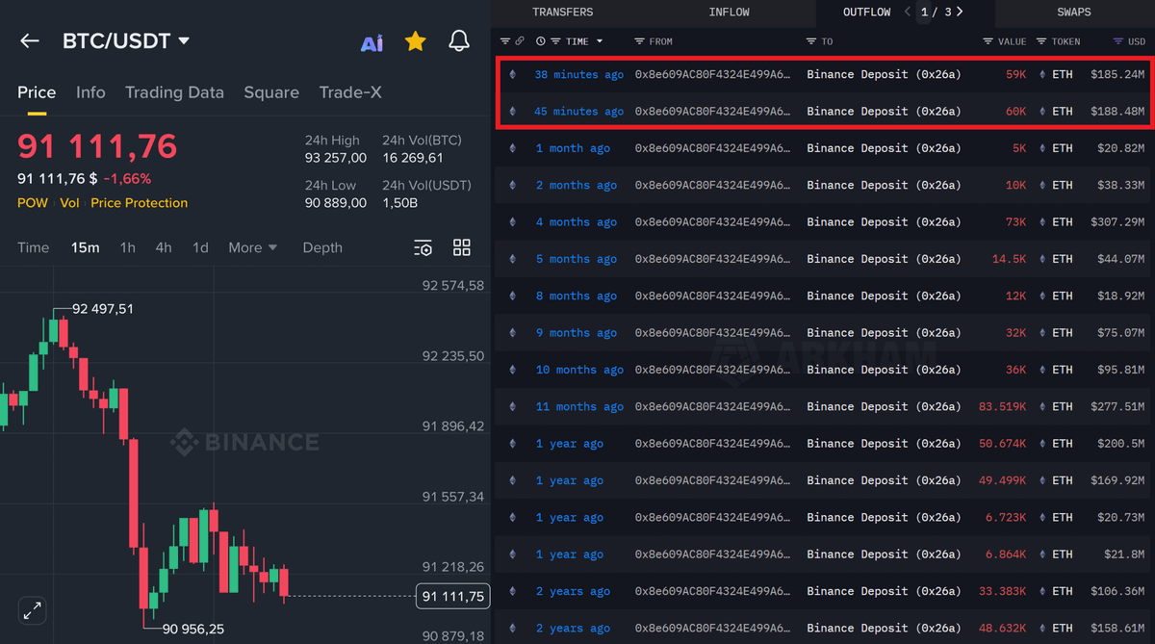Click the POW tag

click(x=31, y=203)
